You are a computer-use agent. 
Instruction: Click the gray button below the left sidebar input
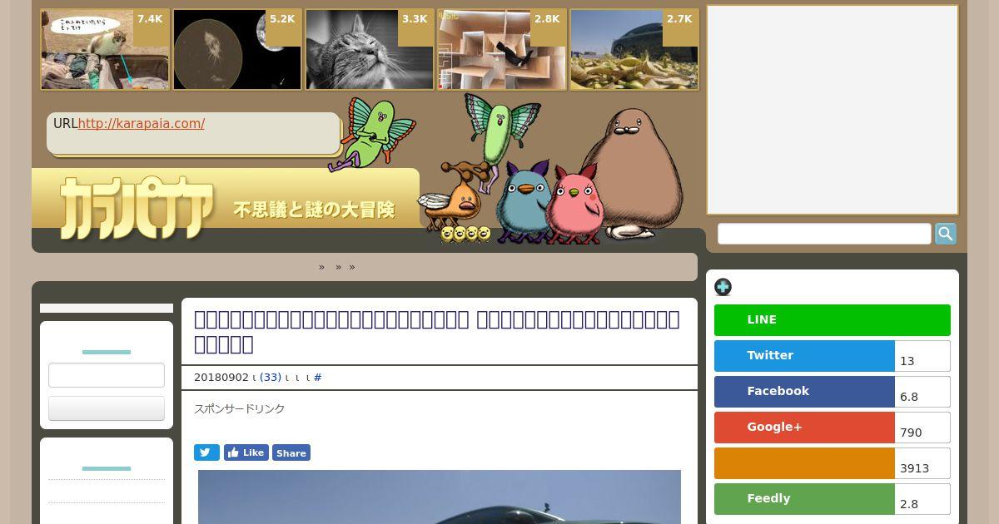107,408
